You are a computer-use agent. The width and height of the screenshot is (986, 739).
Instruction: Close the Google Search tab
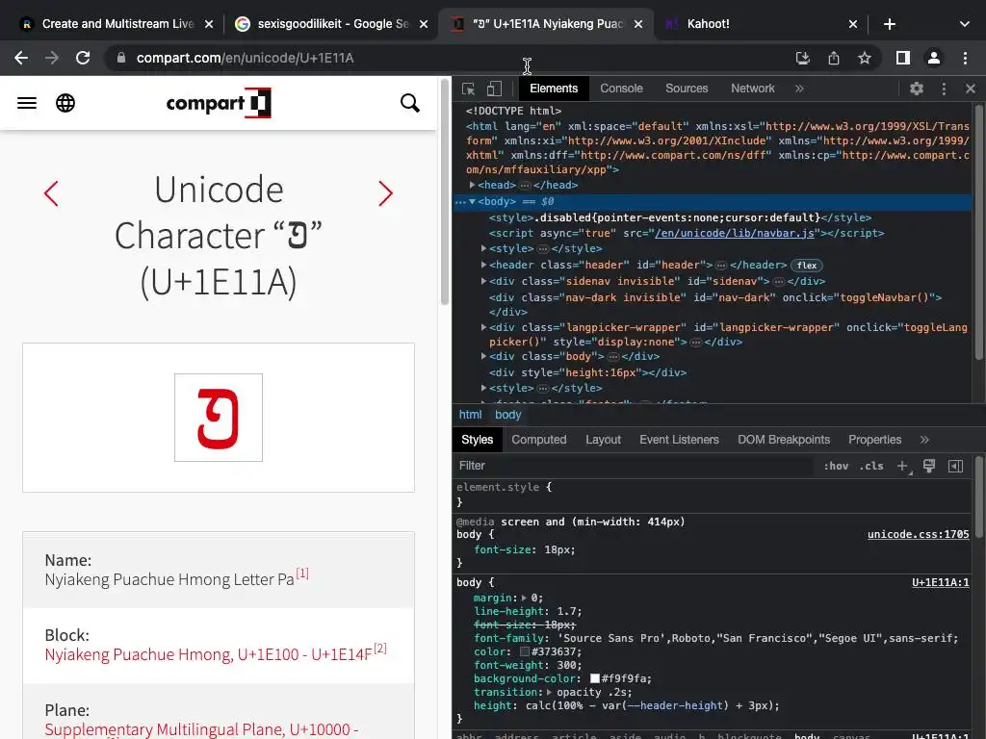coord(424,24)
